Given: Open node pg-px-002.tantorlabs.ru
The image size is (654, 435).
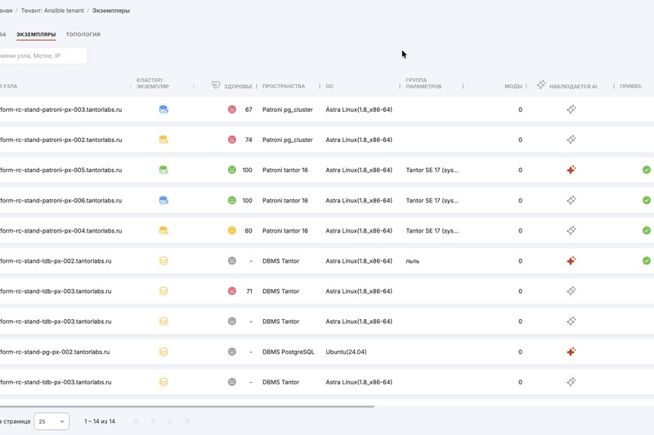Looking at the screenshot, I should click(x=55, y=352).
